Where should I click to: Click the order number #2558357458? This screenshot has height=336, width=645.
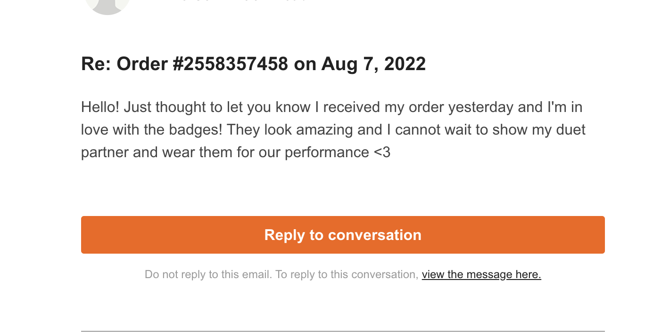pyautogui.click(x=230, y=64)
